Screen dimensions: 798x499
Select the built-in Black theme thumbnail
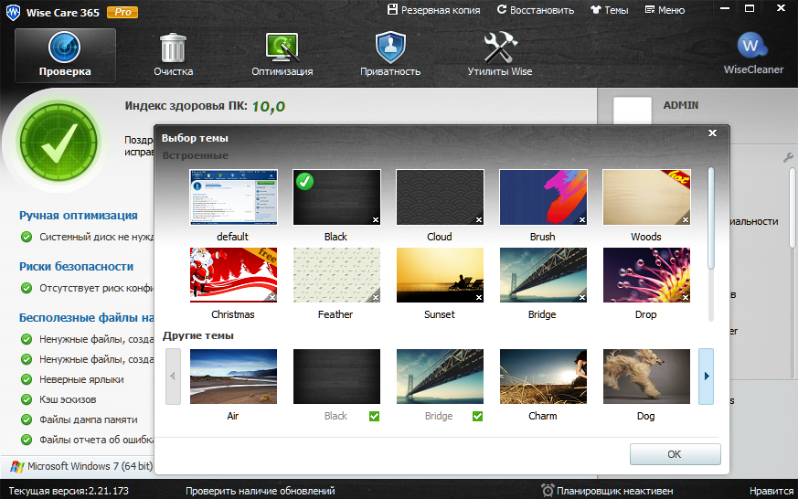click(336, 197)
